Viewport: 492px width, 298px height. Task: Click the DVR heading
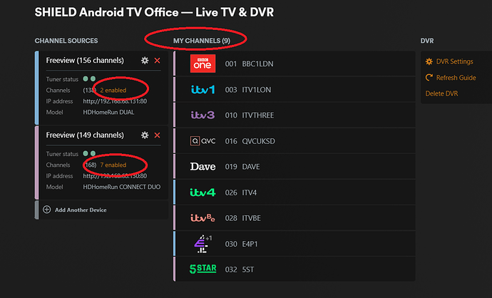point(427,41)
